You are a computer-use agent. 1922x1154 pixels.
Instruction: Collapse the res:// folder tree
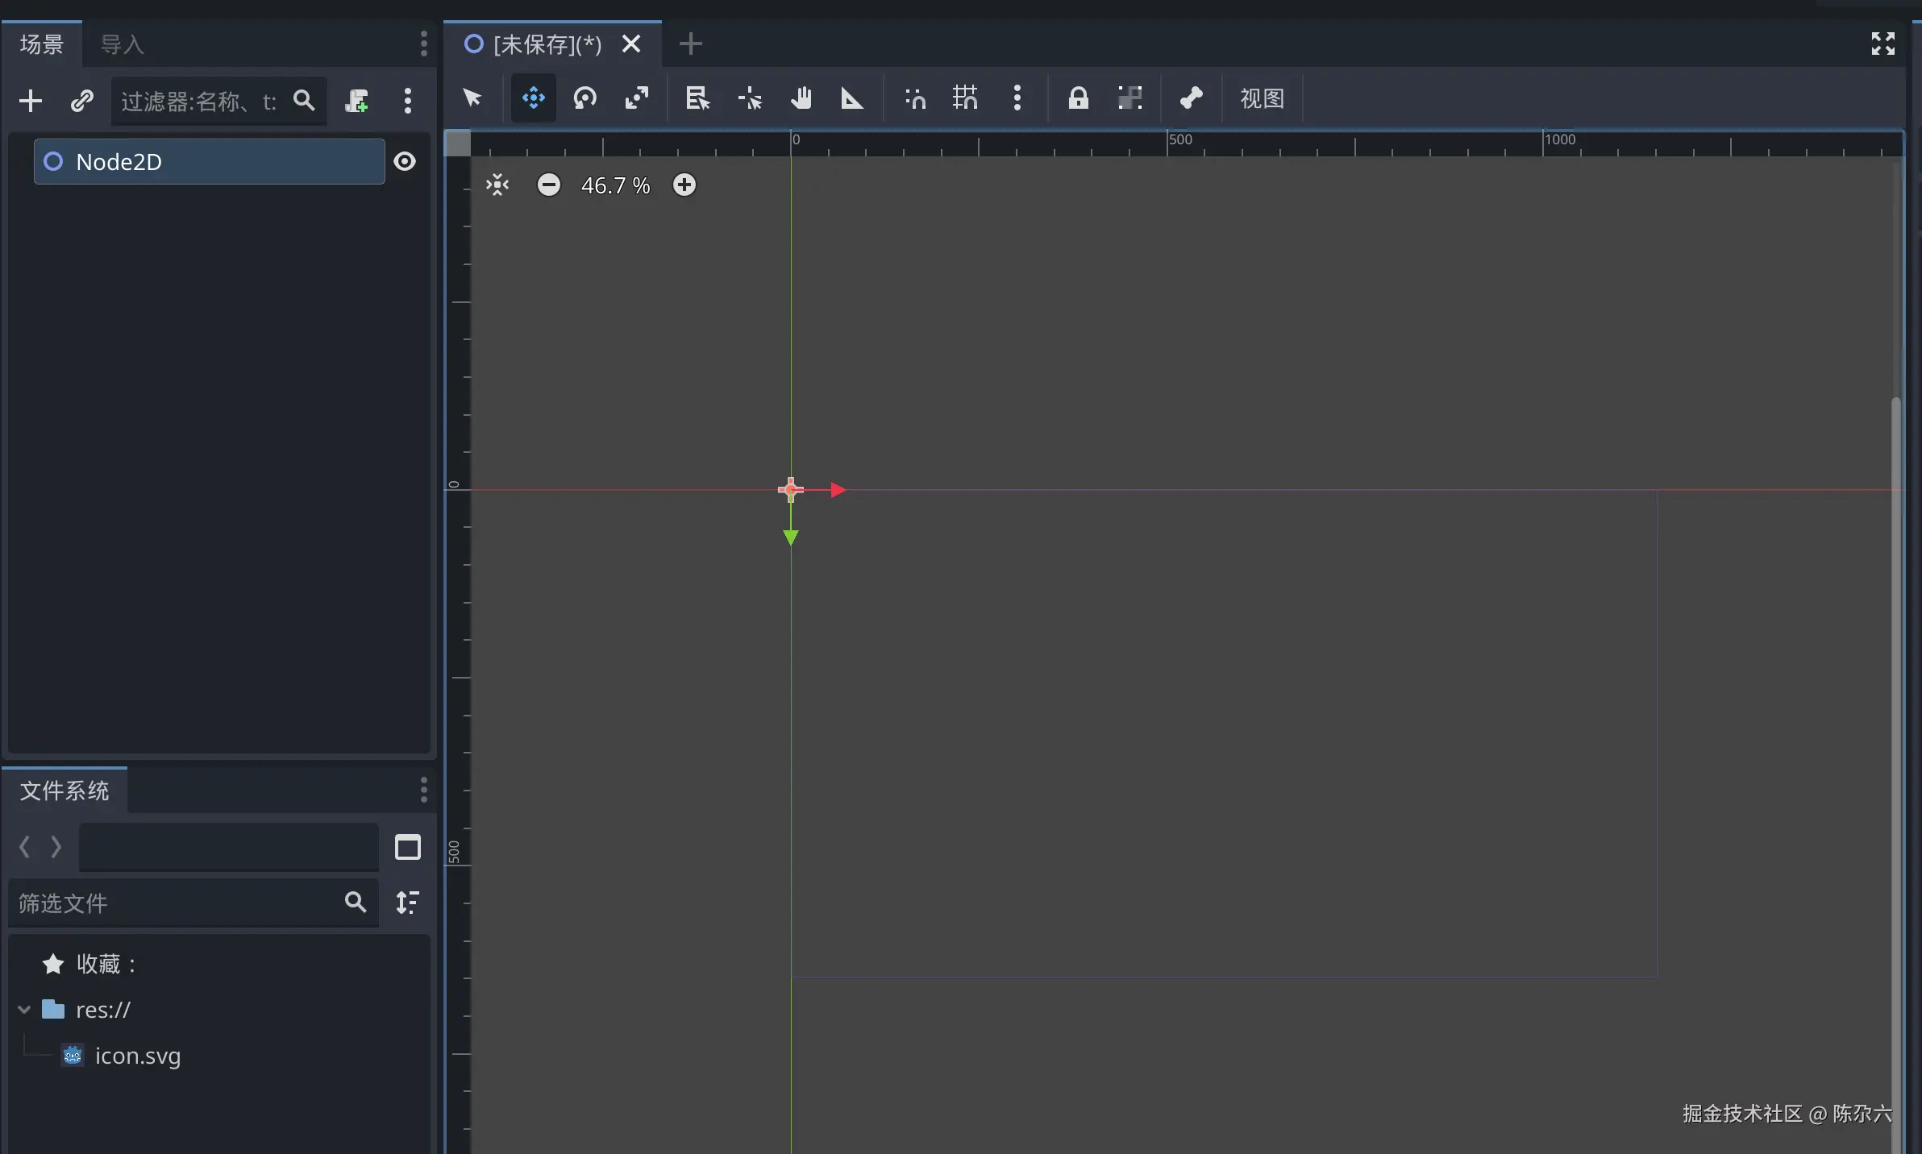[x=24, y=1010]
